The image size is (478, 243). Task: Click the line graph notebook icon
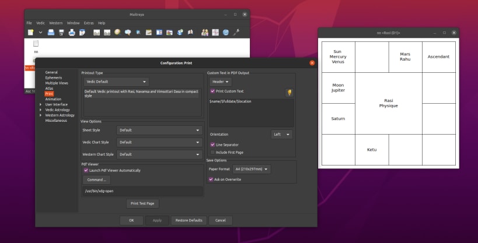[148, 32]
